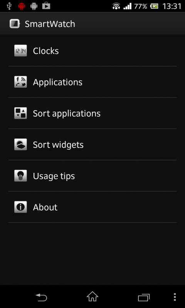Tap the Android back navigation button
This screenshot has height=308, width=185.
click(41, 297)
